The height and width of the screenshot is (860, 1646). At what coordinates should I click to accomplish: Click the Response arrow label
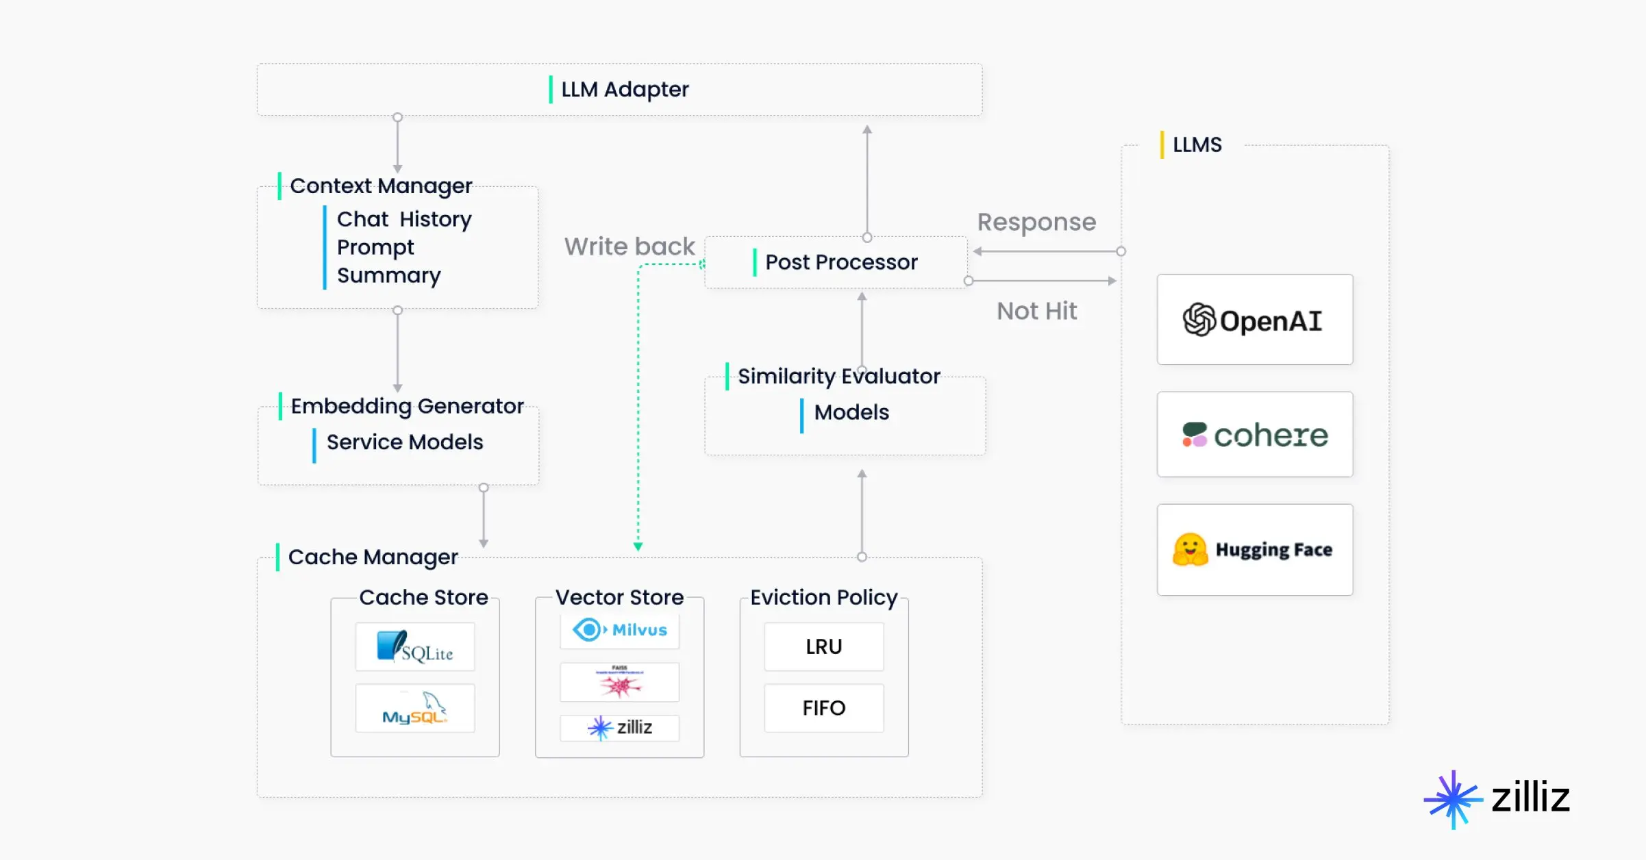[x=1036, y=222]
